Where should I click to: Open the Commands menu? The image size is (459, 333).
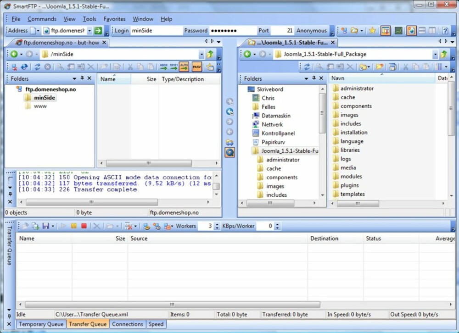[x=42, y=19]
